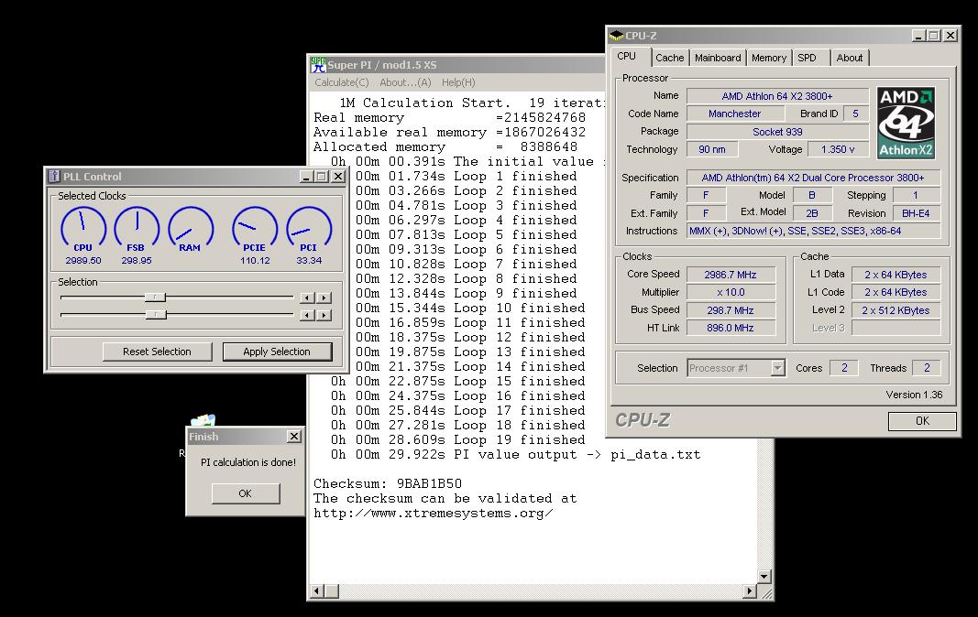
Task: Select the RAM clock dial
Action: pos(190,227)
